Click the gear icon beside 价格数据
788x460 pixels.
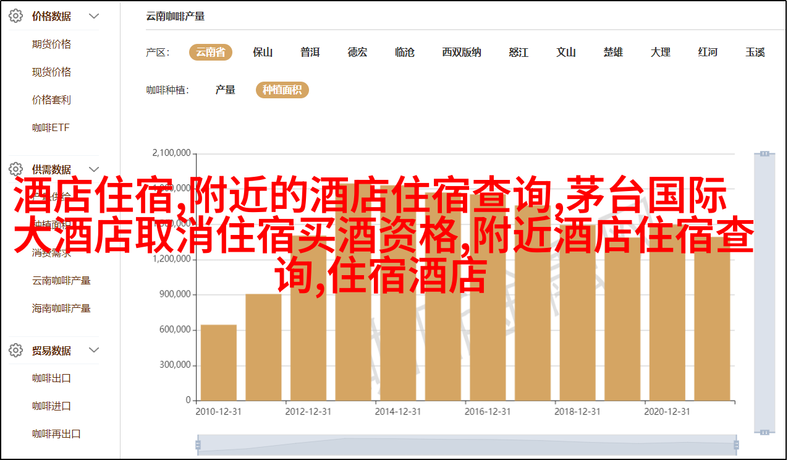(x=15, y=17)
